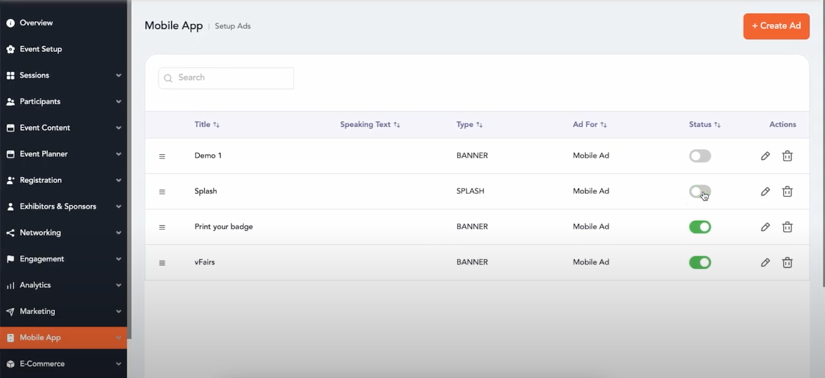This screenshot has width=825, height=378.
Task: Disable the Print your badge status toggle
Action: [700, 227]
